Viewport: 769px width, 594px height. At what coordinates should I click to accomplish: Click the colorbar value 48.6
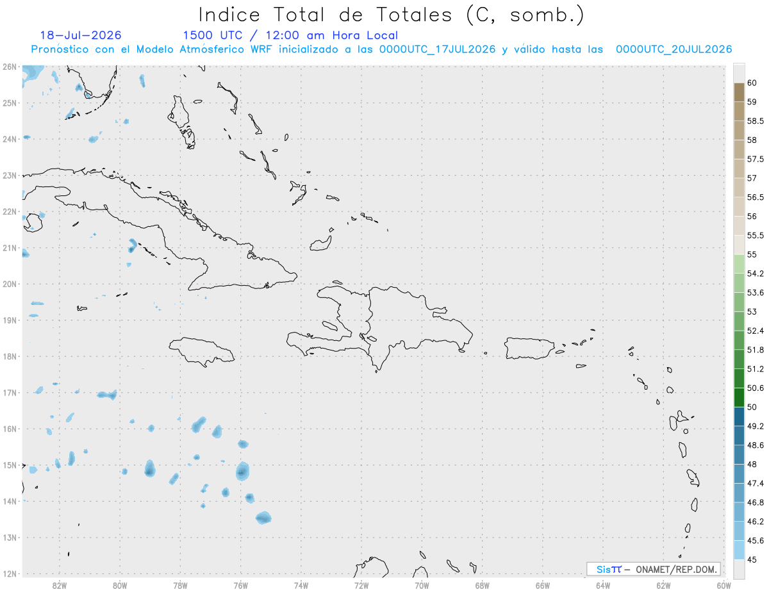(x=756, y=445)
